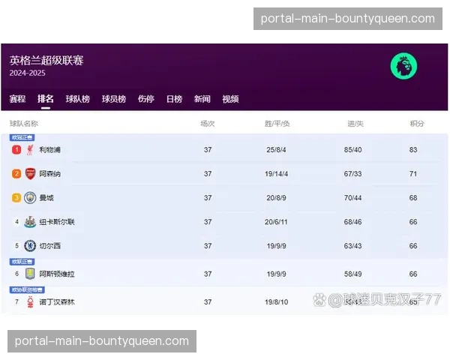Switch to the 新闻 tab

click(202, 99)
